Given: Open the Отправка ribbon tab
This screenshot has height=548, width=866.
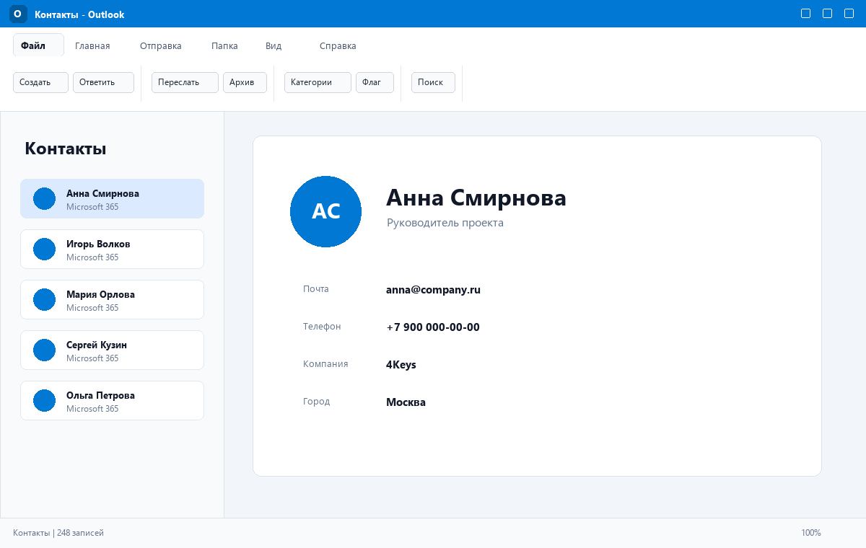Looking at the screenshot, I should pos(161,45).
